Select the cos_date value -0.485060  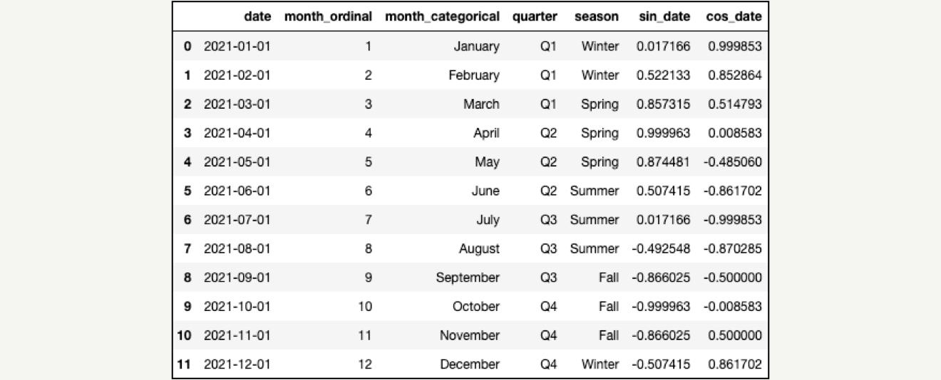[x=732, y=162]
